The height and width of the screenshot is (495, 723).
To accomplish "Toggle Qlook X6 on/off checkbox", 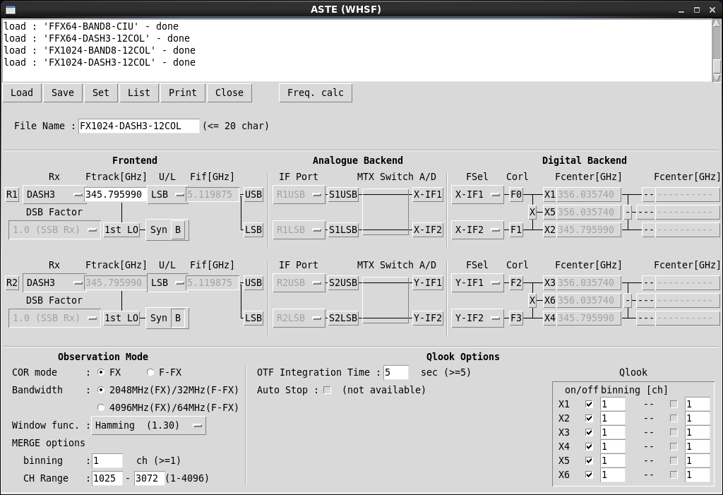I will 589,475.
